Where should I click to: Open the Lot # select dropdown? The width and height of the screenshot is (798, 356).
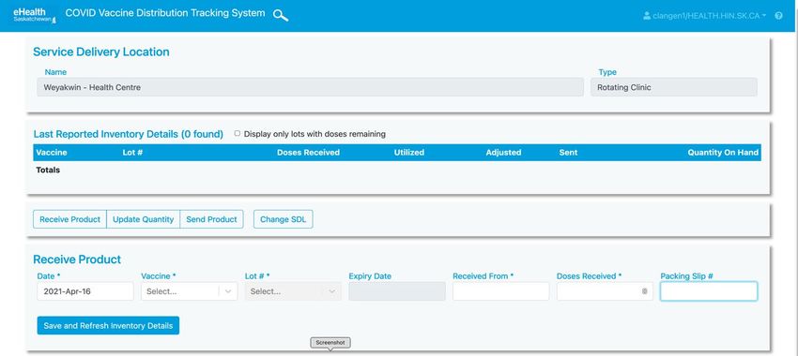coord(293,291)
